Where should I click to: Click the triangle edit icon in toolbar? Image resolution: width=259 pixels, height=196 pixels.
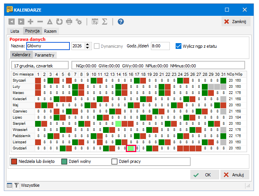coord(49,22)
